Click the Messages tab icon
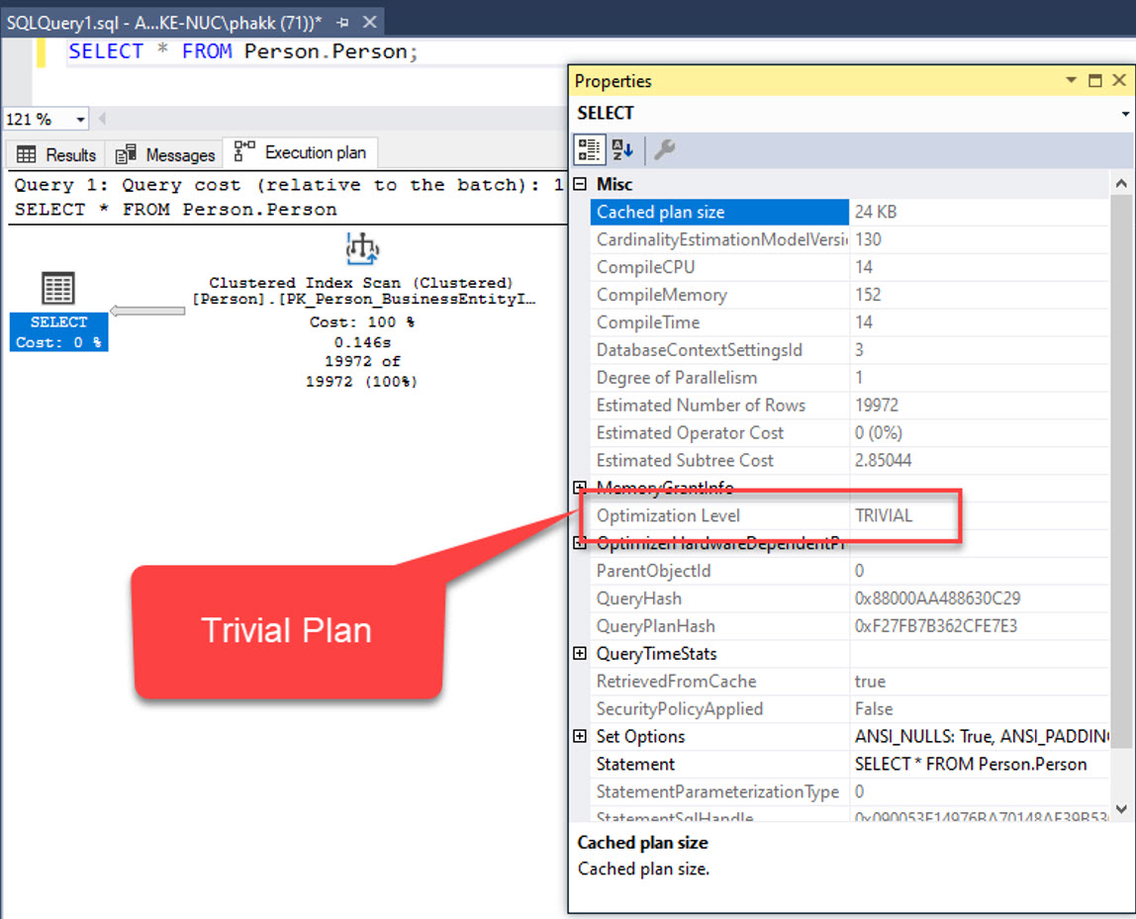 point(126,154)
